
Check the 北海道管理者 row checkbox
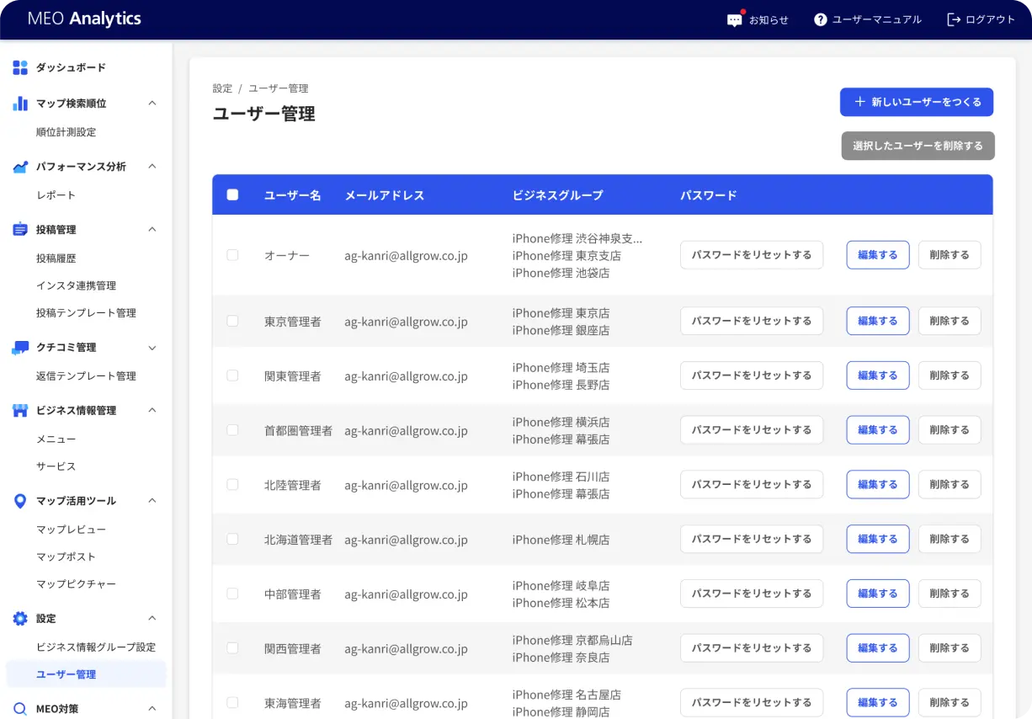[x=232, y=539]
